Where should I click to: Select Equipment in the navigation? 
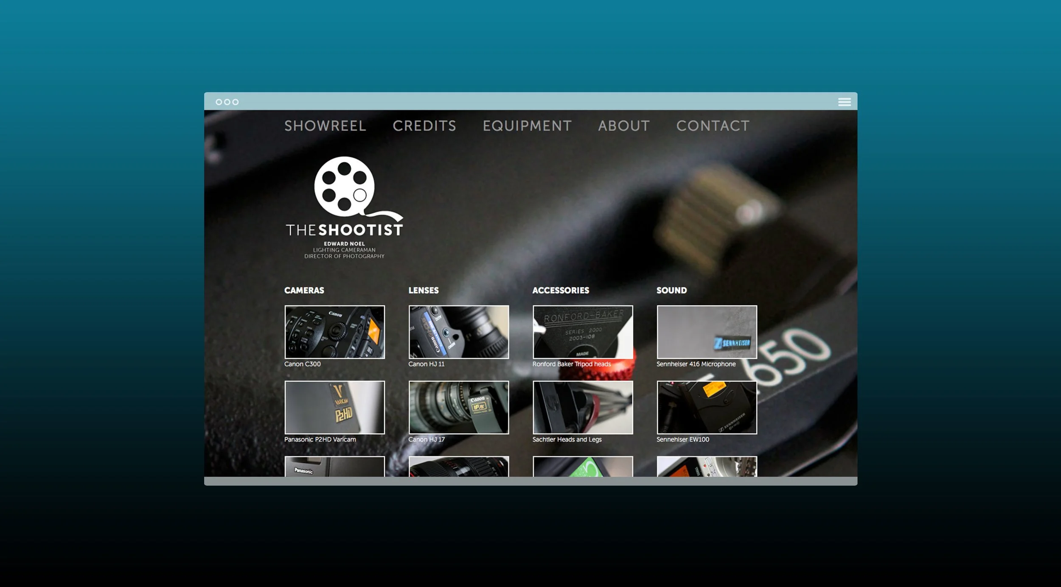[x=527, y=126]
